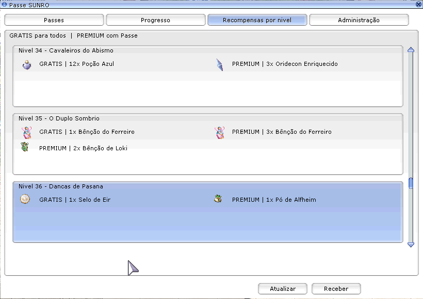Click the scrollbar up arrow
The image size is (423, 299).
coord(411,49)
